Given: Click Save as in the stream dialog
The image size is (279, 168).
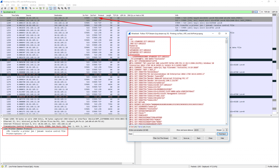Looking at the screenshot, I should pos(187,138).
